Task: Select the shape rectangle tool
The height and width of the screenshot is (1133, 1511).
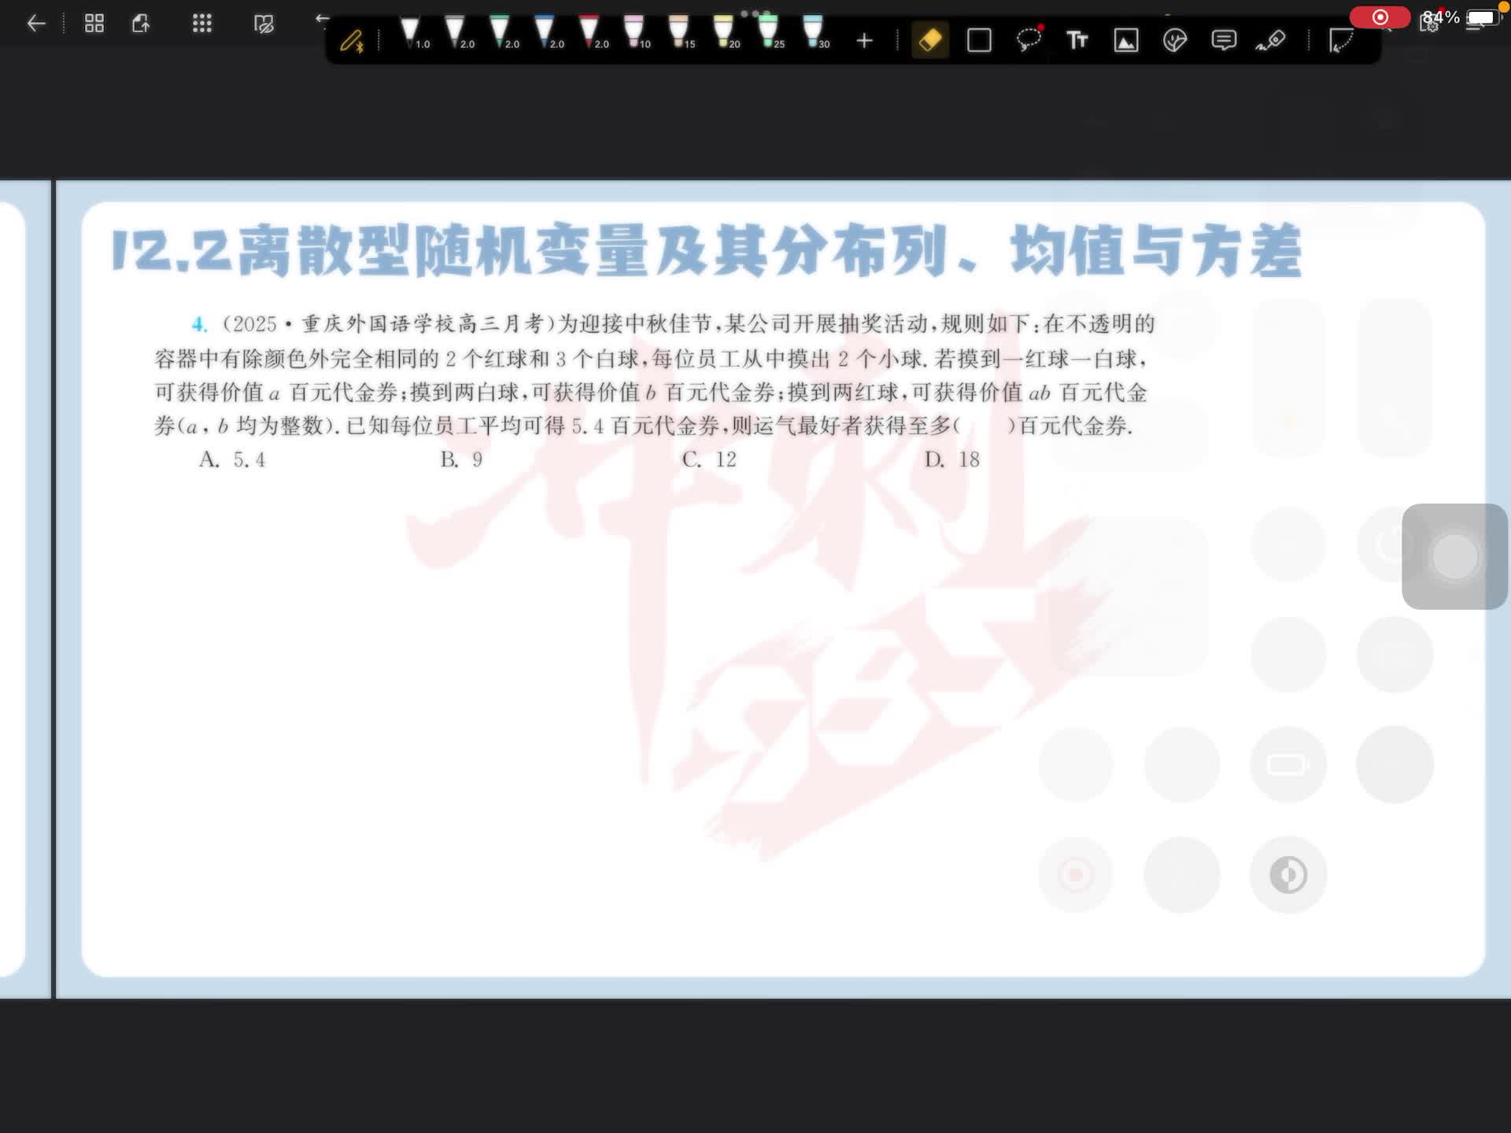Action: click(x=979, y=40)
